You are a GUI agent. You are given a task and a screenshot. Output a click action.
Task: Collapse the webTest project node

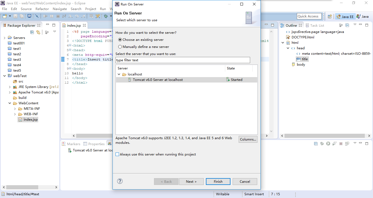click(x=5, y=76)
